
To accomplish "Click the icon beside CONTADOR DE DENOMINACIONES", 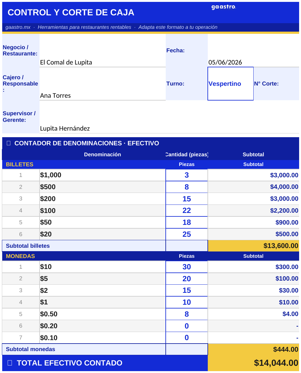I will (8, 143).
